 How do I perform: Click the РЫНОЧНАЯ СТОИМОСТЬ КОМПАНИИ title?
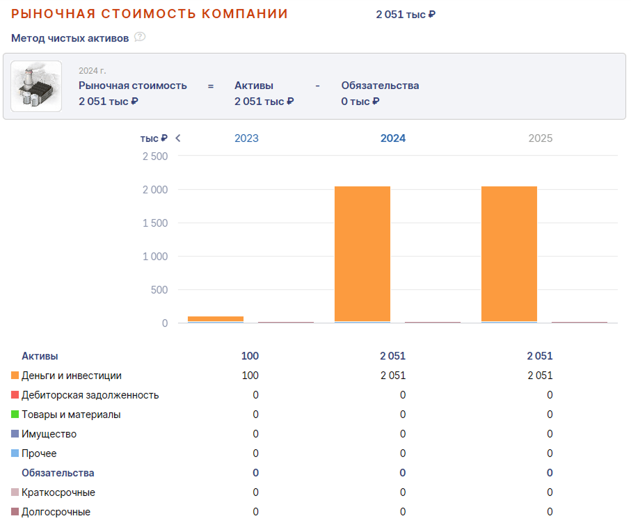[x=150, y=14]
